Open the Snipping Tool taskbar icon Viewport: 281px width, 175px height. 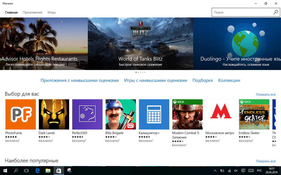click(69, 171)
